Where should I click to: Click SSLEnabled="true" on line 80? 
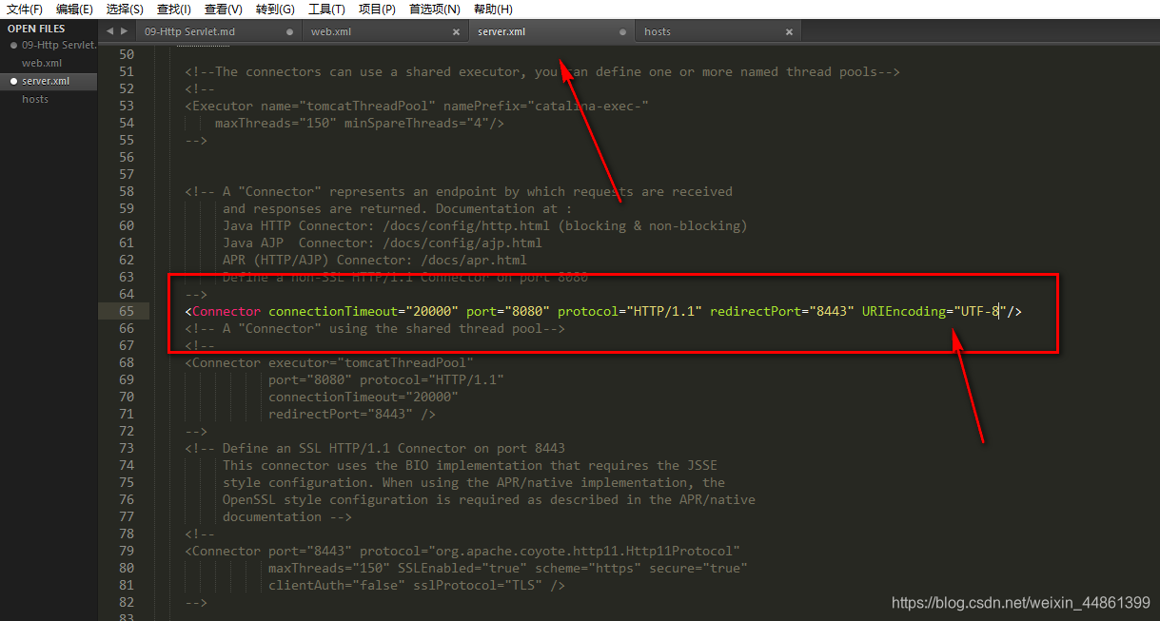coord(462,568)
